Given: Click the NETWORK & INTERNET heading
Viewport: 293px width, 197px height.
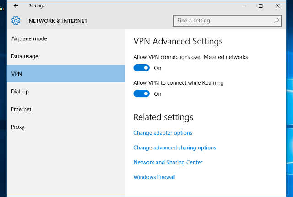Looking at the screenshot, I should click(x=58, y=21).
